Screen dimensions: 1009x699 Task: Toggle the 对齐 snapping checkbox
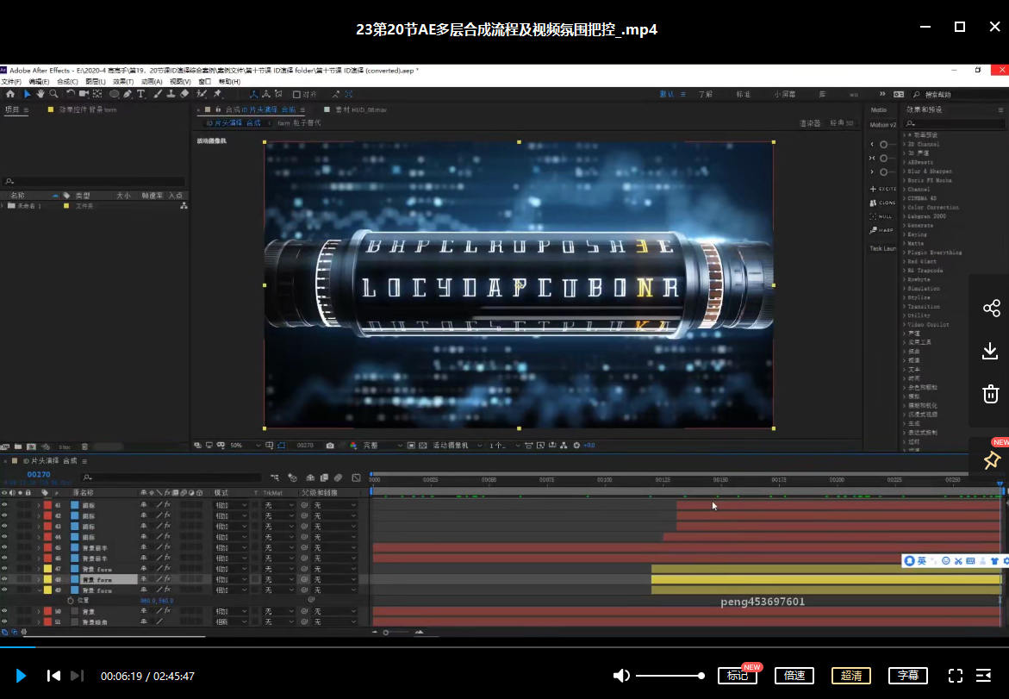tap(297, 94)
